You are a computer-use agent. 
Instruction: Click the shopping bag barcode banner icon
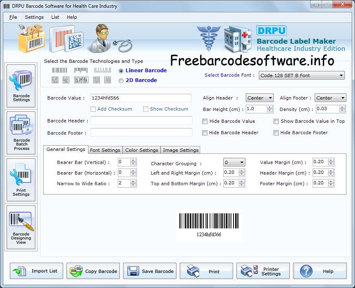pos(31,38)
